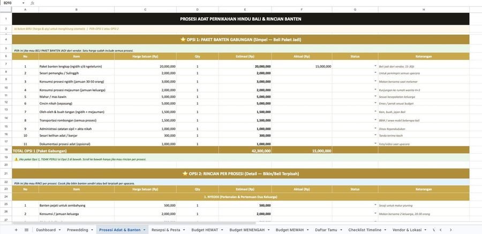
Task: Select the cell Mahar / mas kawin
Action: pyautogui.click(x=77, y=96)
